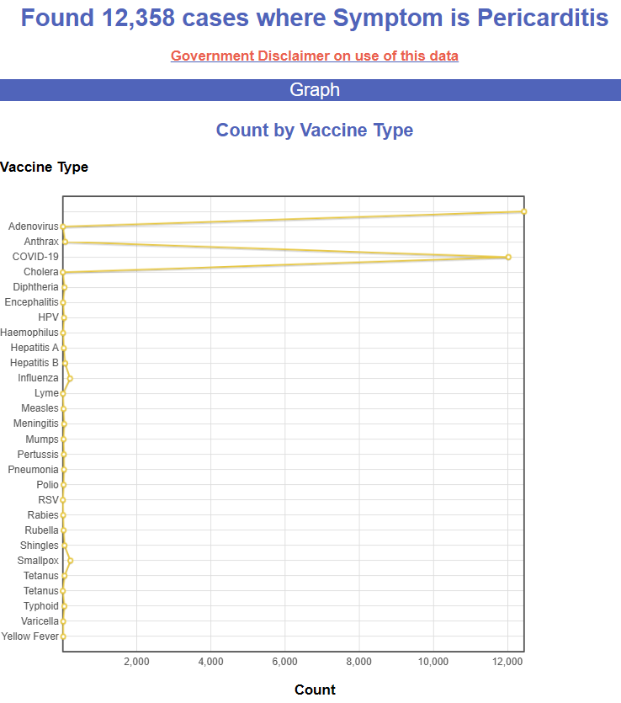621x703 pixels.
Task: Click the Anthrax y-axis label
Action: coord(41,242)
